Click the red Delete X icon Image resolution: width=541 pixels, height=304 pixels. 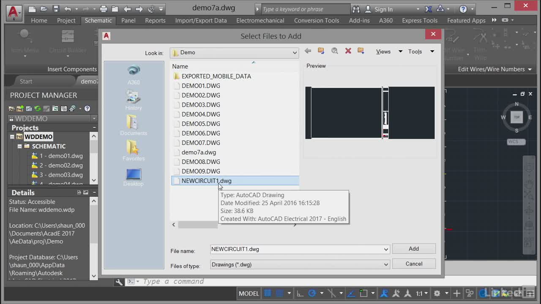(x=348, y=51)
